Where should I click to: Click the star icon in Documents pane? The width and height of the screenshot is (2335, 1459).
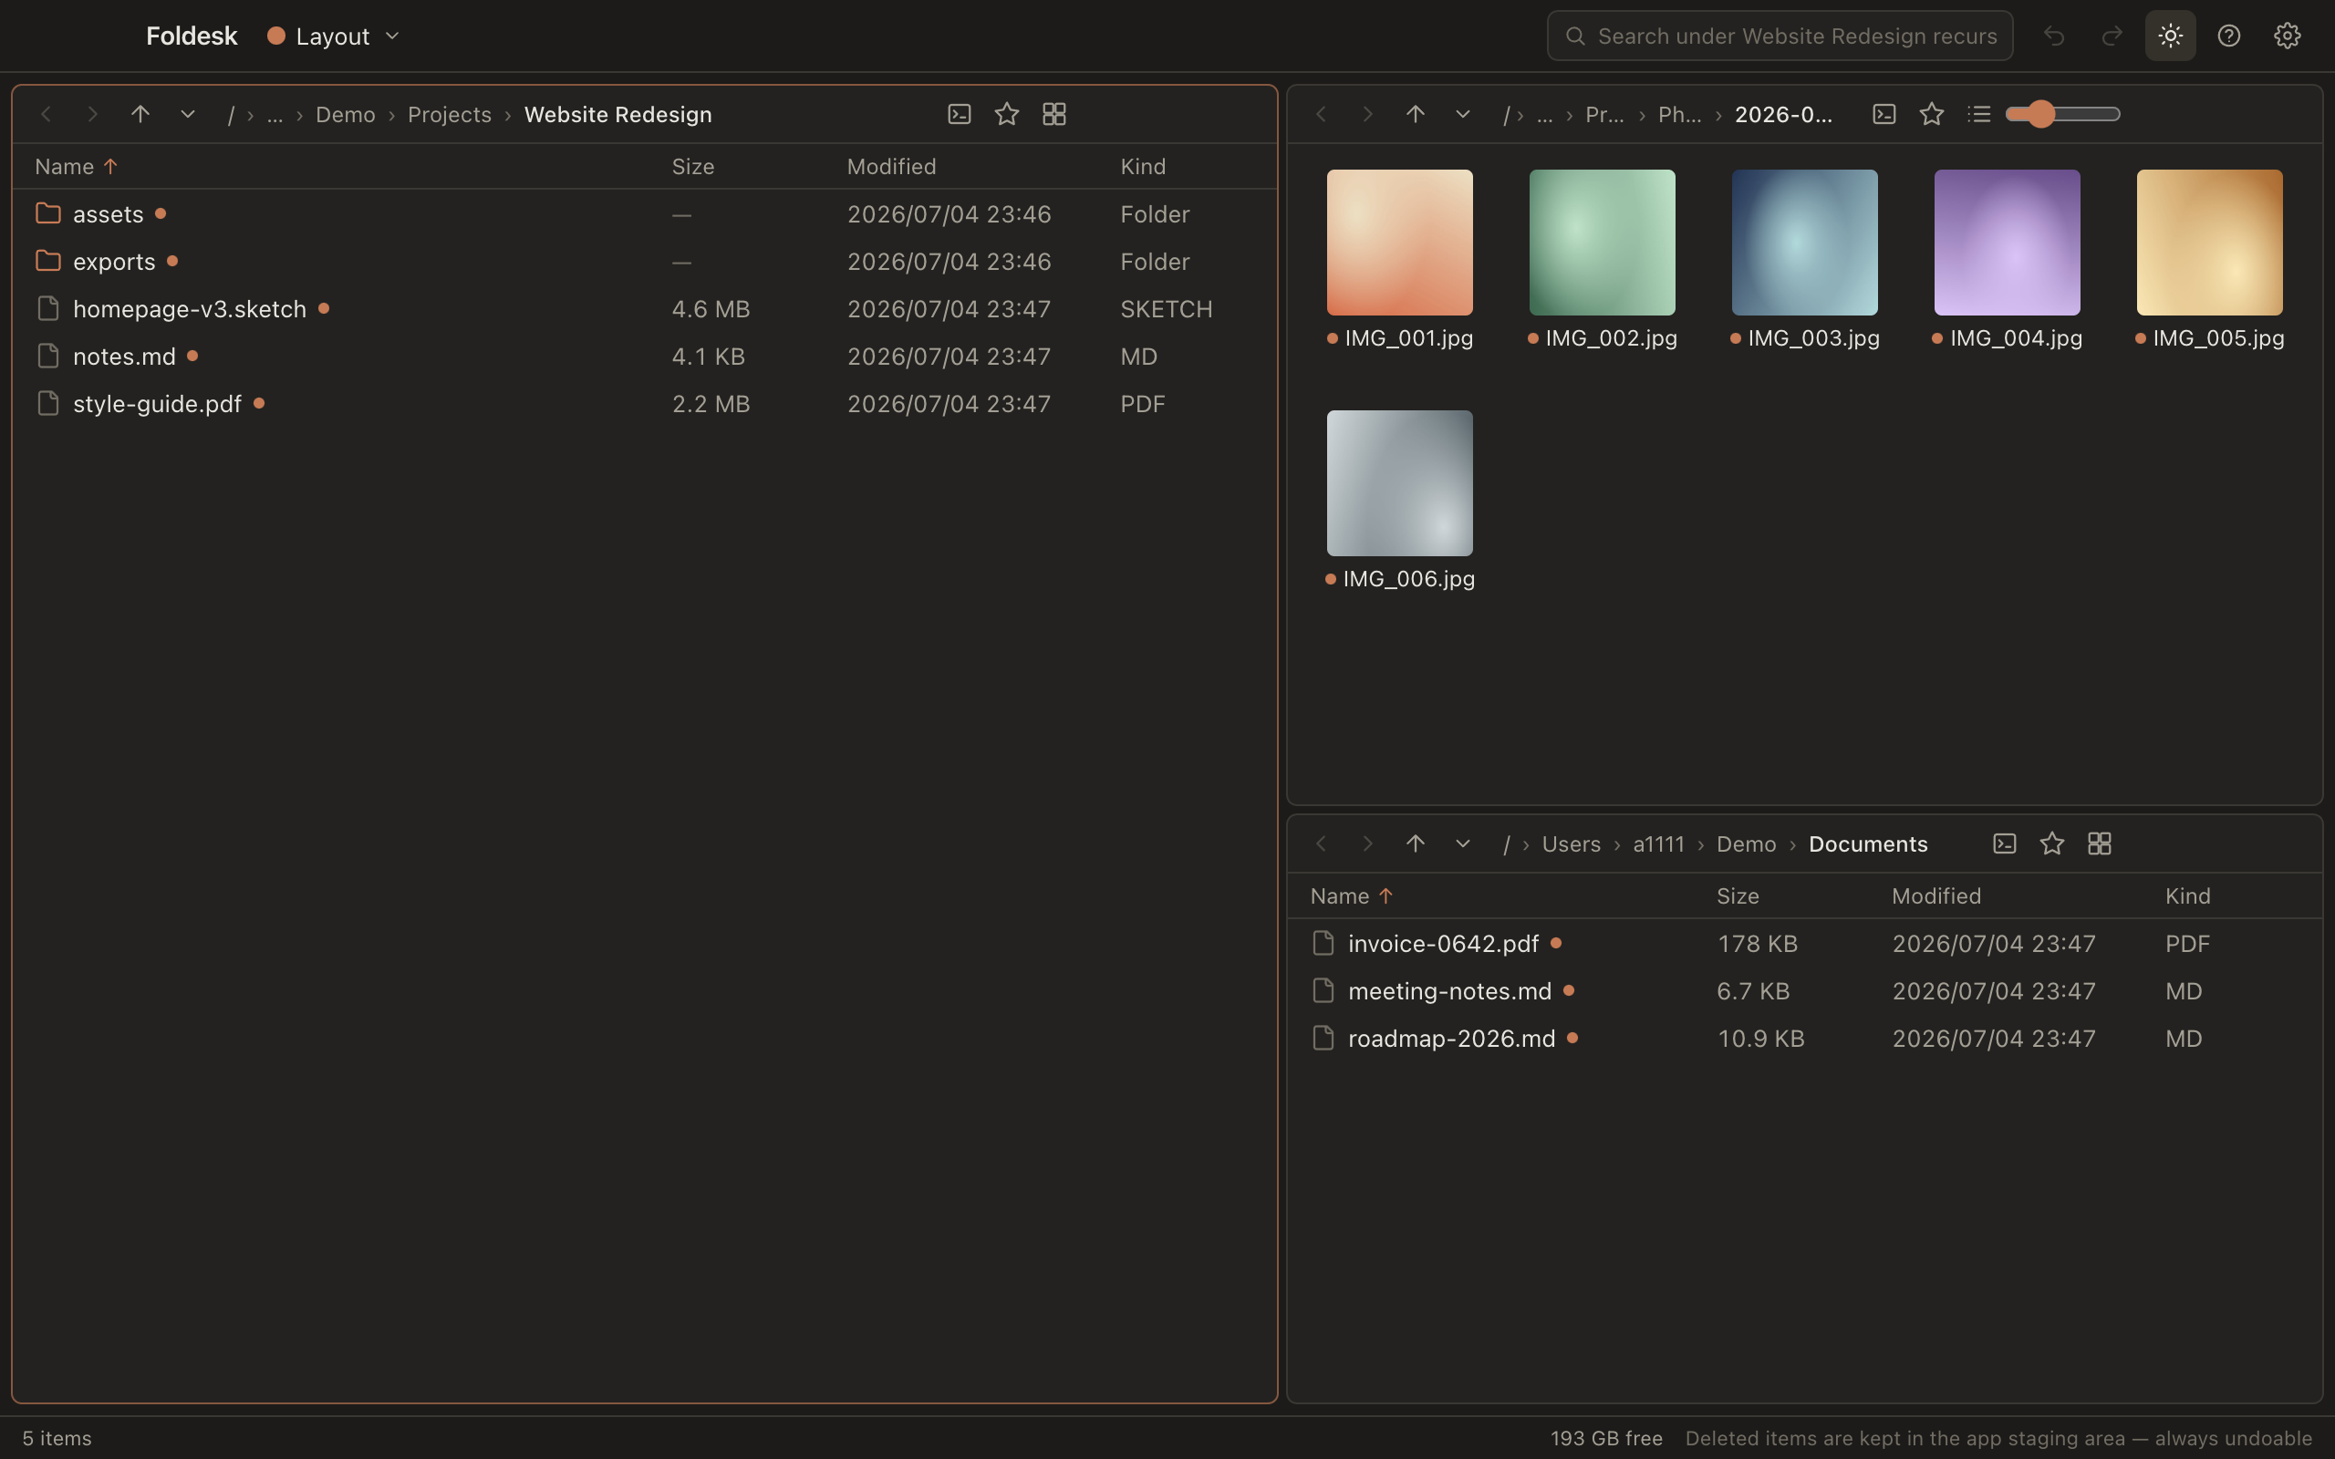click(2052, 843)
